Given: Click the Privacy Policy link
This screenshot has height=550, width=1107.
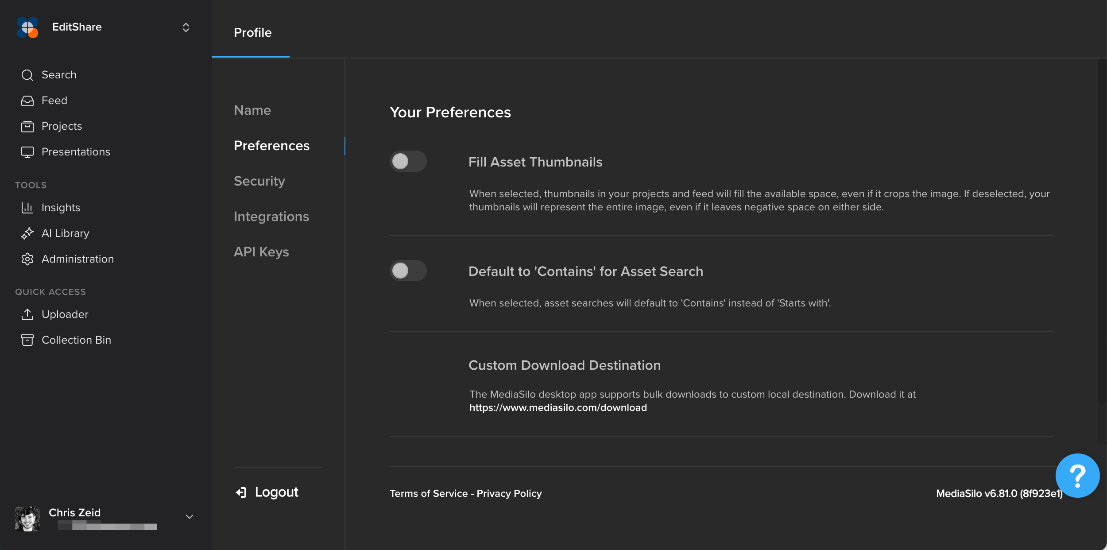Looking at the screenshot, I should [509, 493].
